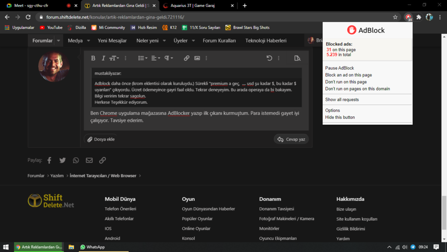Toggle italic text in the editor toolbar
The height and width of the screenshot is (252, 447).
103,58
